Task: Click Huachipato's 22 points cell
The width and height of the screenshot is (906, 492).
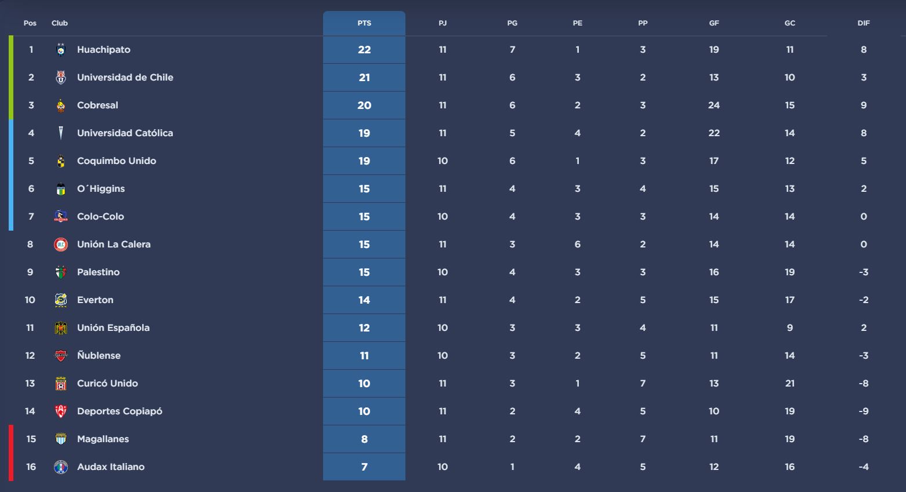Action: (364, 50)
